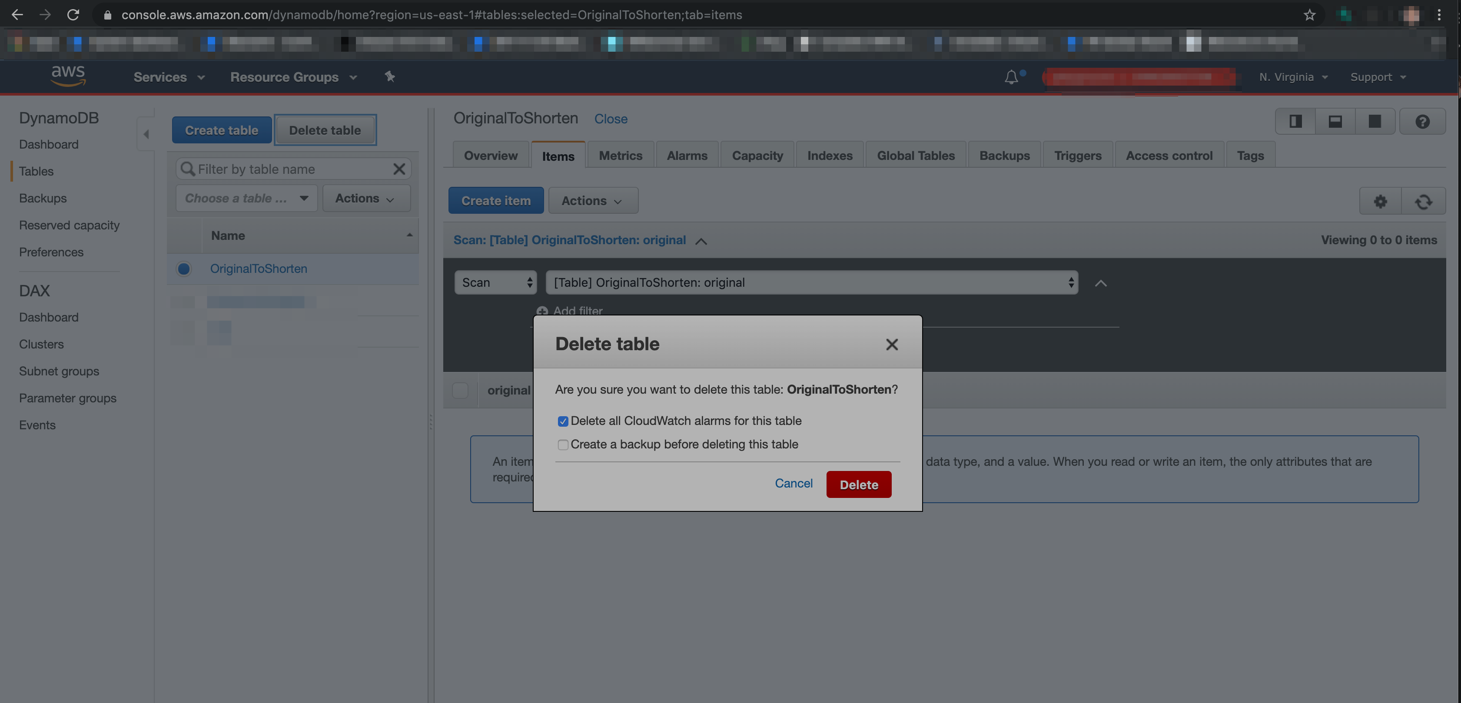Screen dimensions: 1461x703
Task: Switch to the Overview tab
Action: 491,155
